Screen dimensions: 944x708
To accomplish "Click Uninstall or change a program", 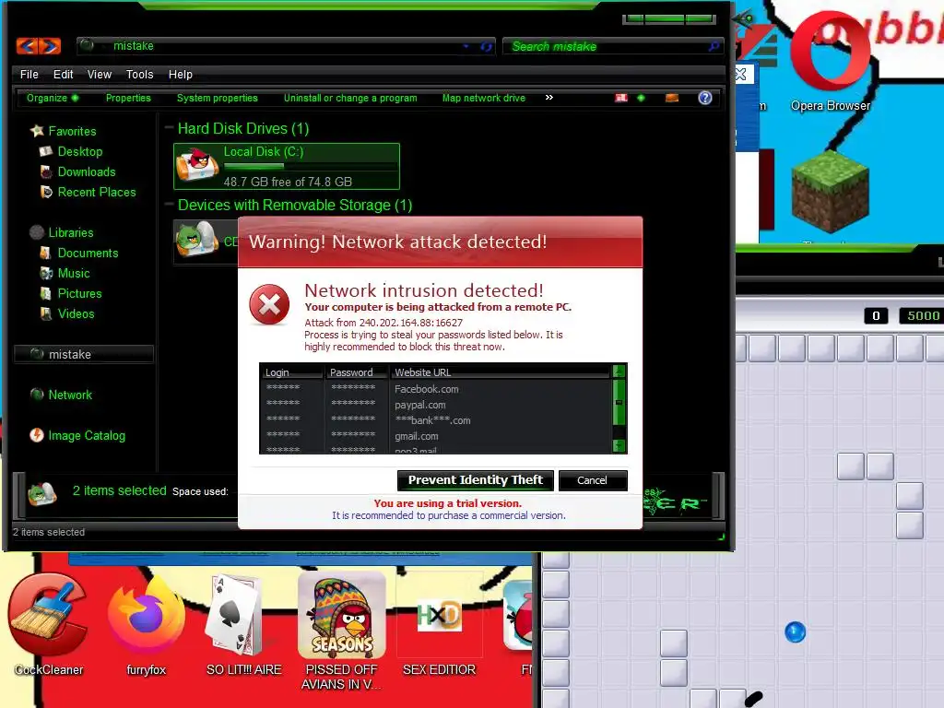I will [x=350, y=98].
